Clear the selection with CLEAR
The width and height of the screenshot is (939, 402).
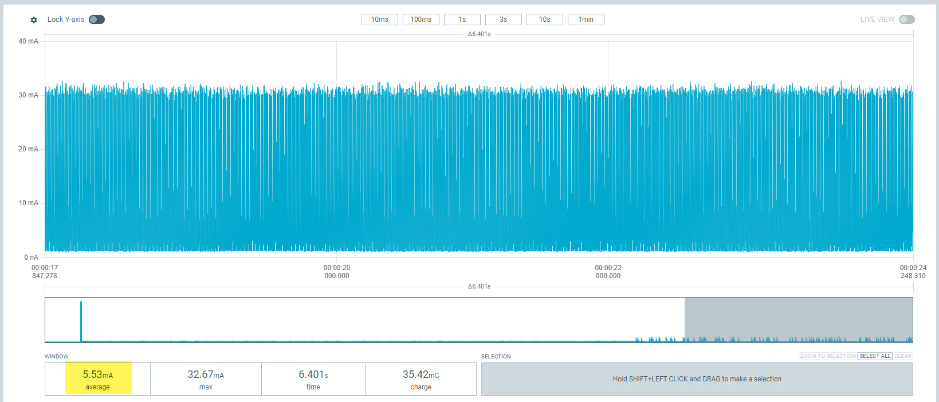pos(902,356)
